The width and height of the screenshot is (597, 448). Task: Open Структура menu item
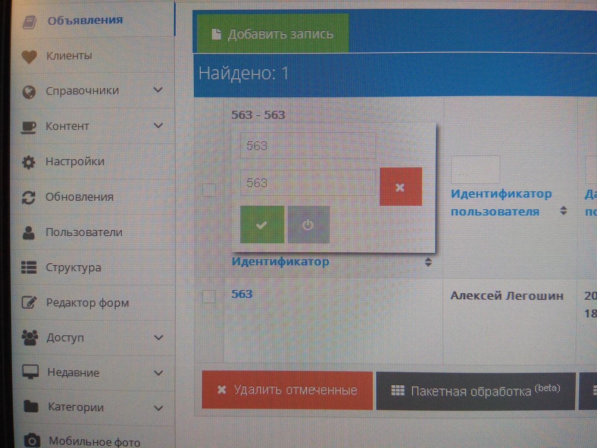[x=74, y=267]
